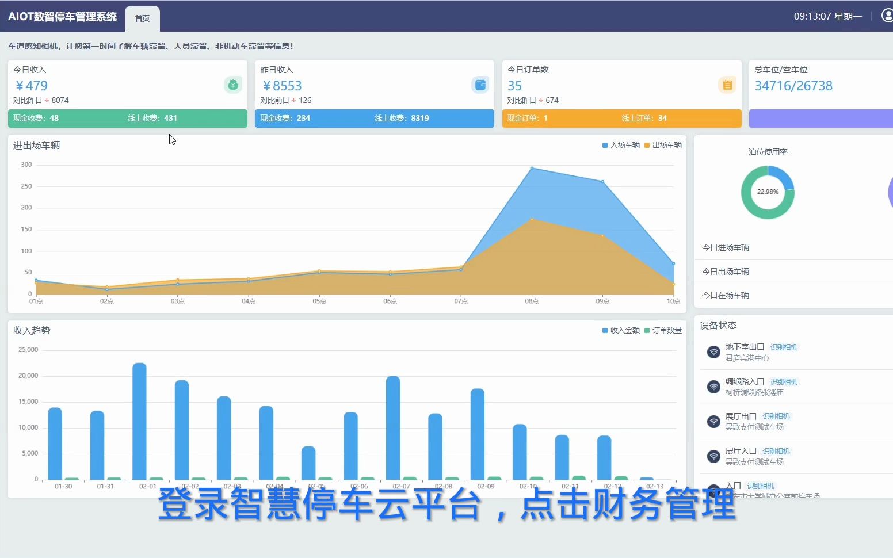Click the 总车位/空车位 value 34716/26738
The height and width of the screenshot is (558, 893).
tap(793, 86)
